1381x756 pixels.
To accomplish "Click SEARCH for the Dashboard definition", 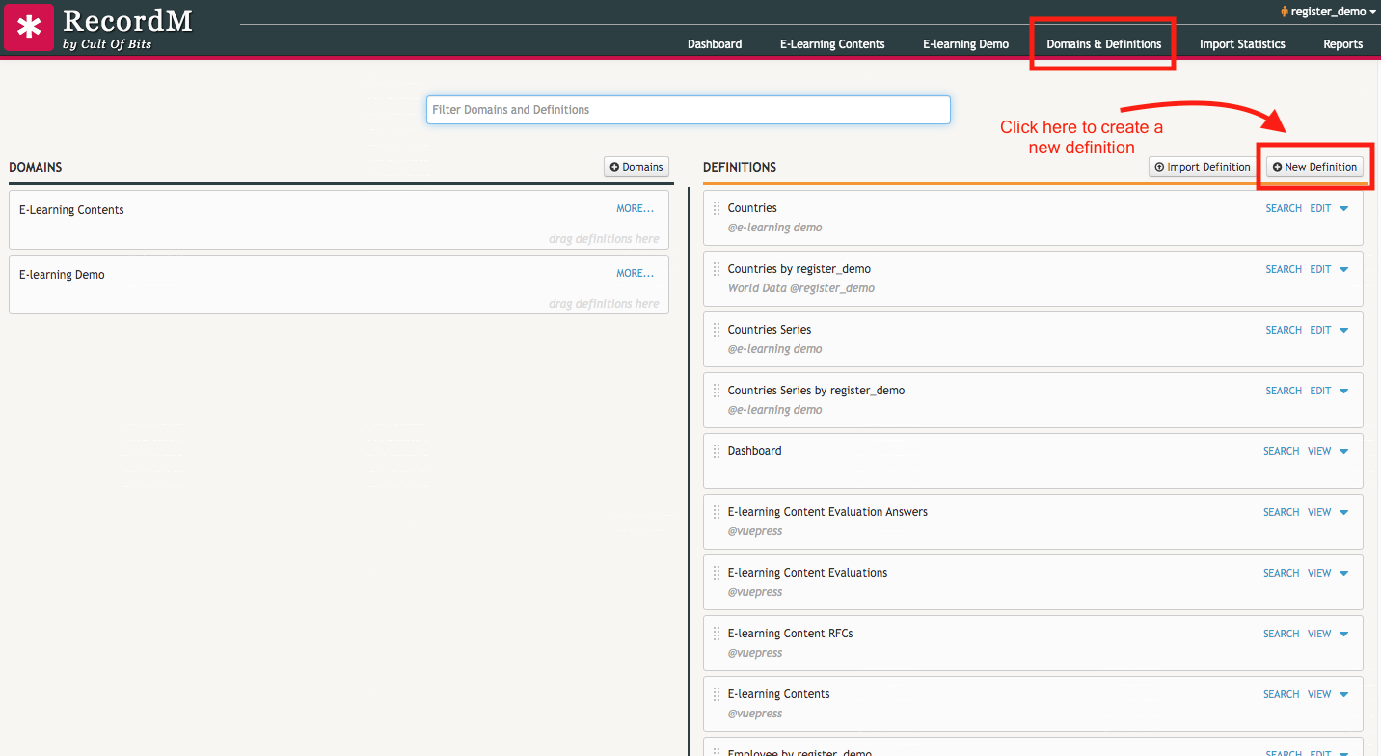I will pyautogui.click(x=1282, y=451).
